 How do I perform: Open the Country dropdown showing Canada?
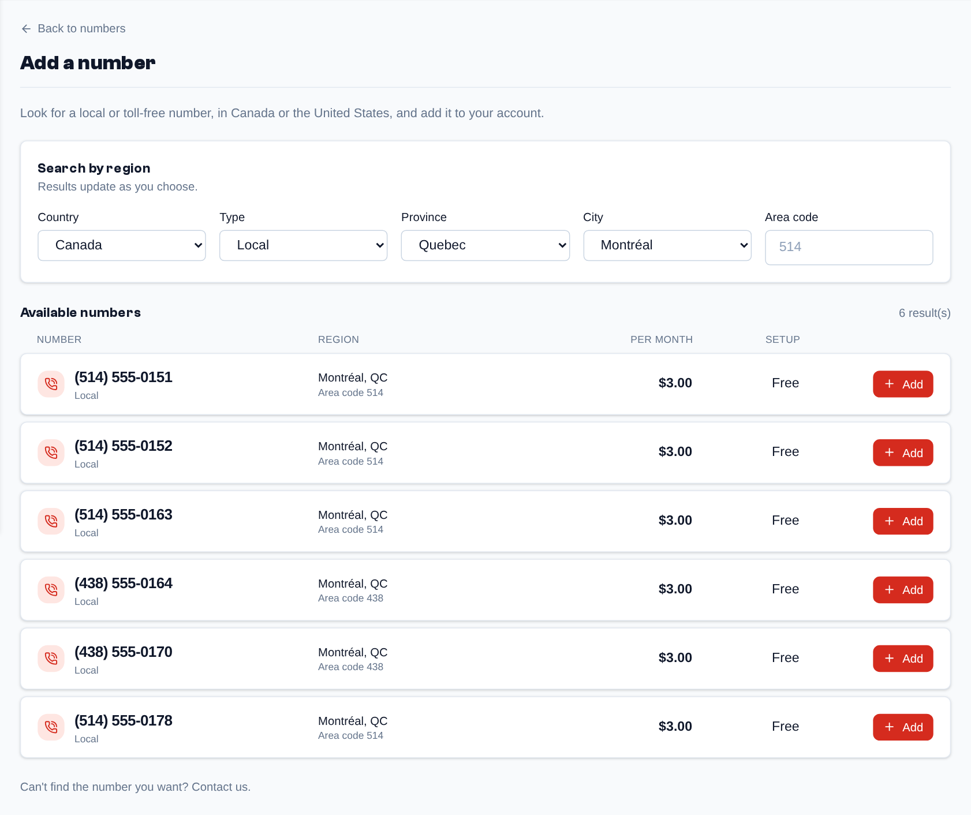(122, 245)
